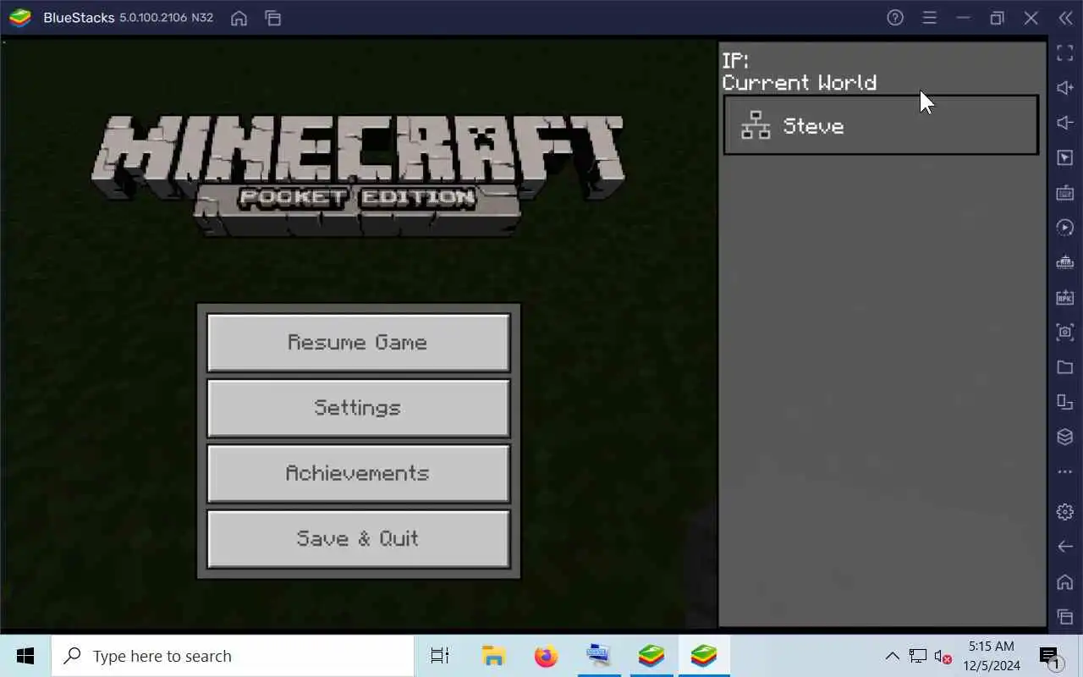Click the rotate screen icon

(1065, 402)
